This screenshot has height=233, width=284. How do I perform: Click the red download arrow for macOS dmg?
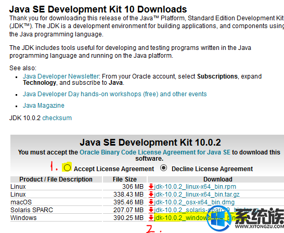(151, 202)
